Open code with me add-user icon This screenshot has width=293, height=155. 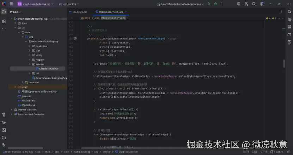click(246, 4)
